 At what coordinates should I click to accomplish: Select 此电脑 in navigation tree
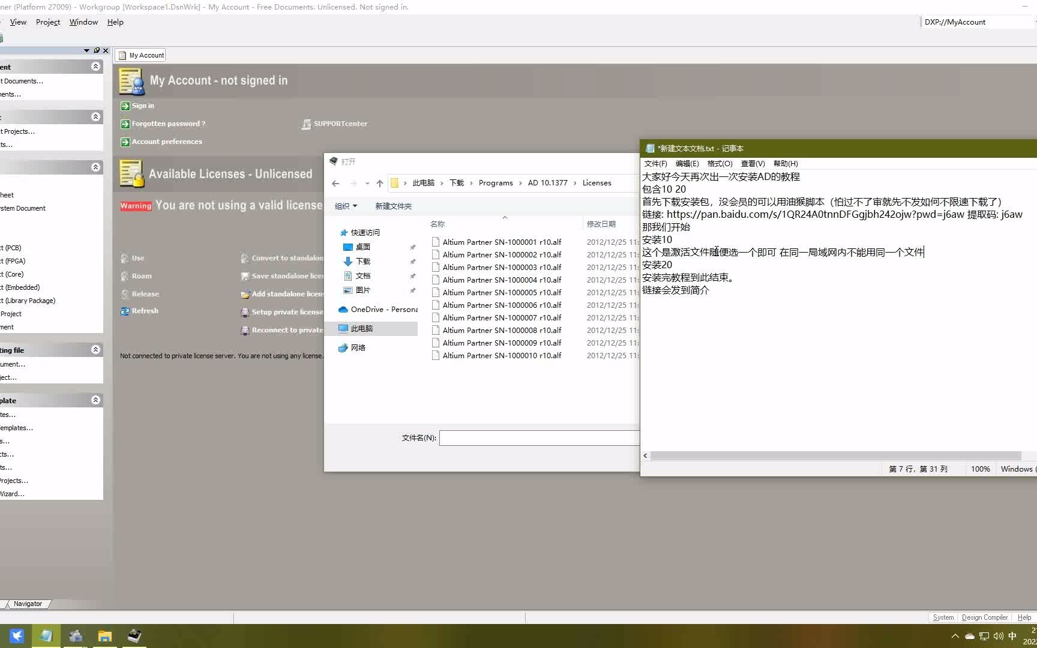pos(371,329)
